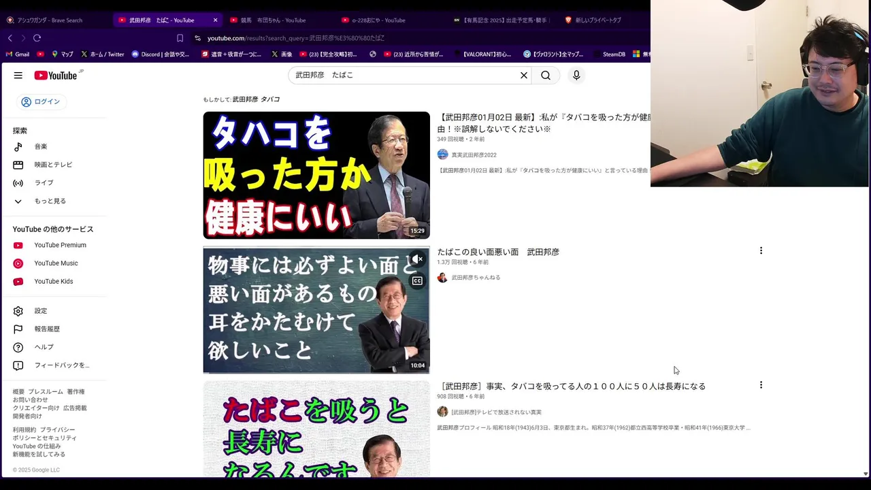Click the youtube.com address bar URL
The width and height of the screenshot is (871, 490).
click(x=295, y=38)
